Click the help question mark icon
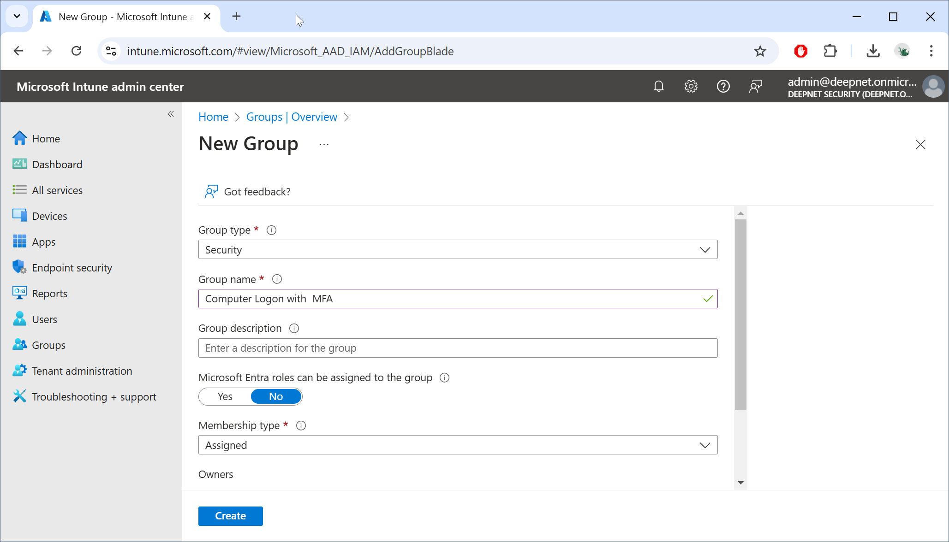 tap(723, 86)
